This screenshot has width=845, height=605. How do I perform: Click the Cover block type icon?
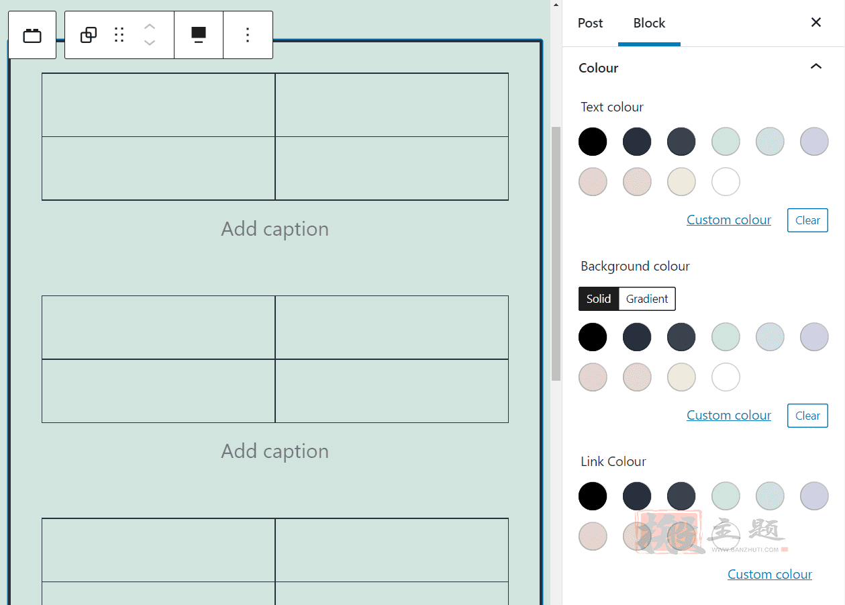[x=32, y=35]
